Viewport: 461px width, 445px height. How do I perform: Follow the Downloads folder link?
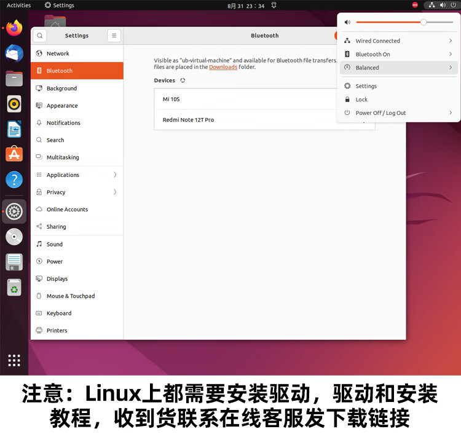click(223, 67)
